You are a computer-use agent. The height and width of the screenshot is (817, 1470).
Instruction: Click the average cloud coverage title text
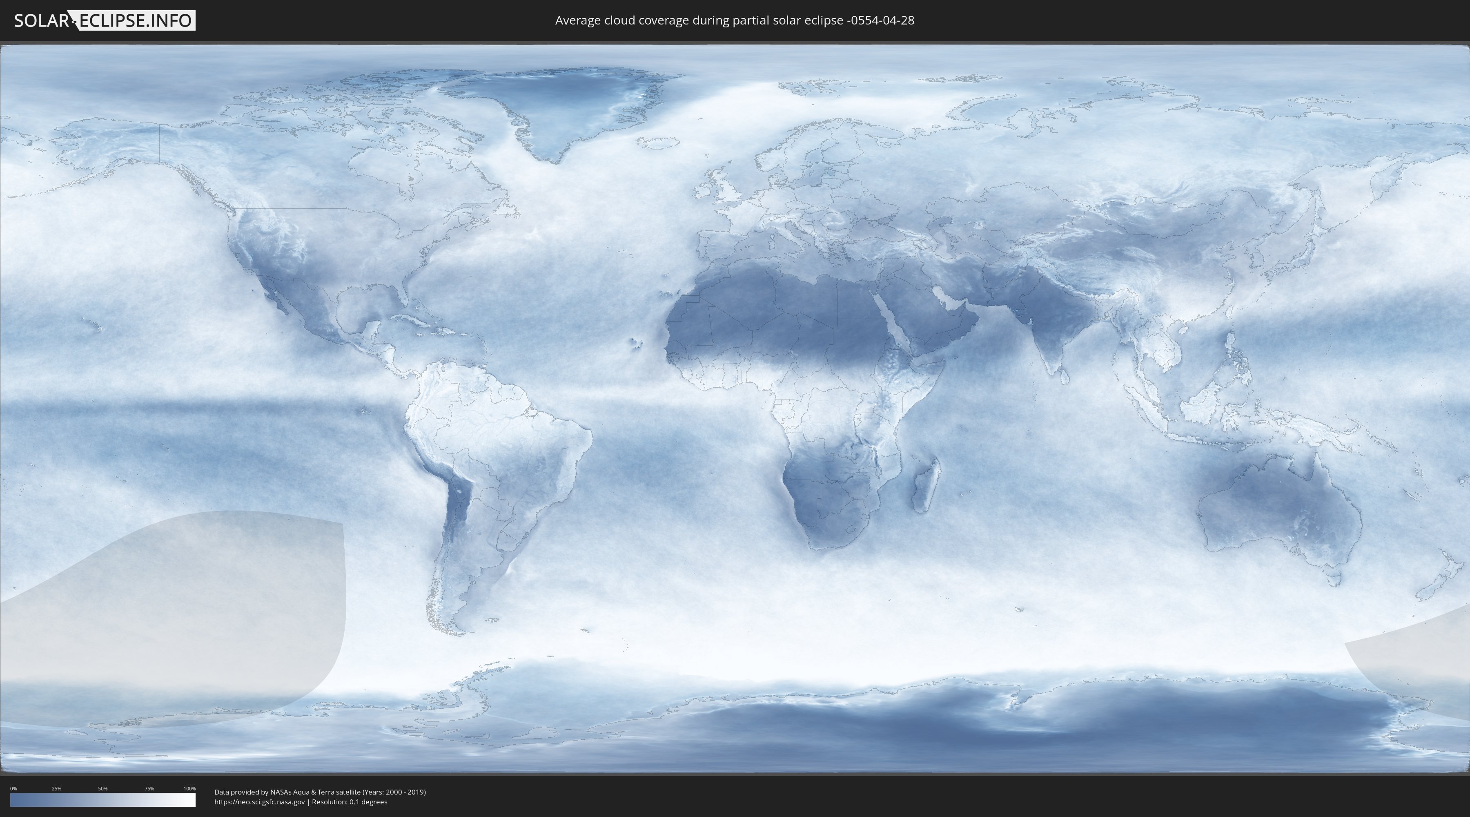tap(735, 20)
